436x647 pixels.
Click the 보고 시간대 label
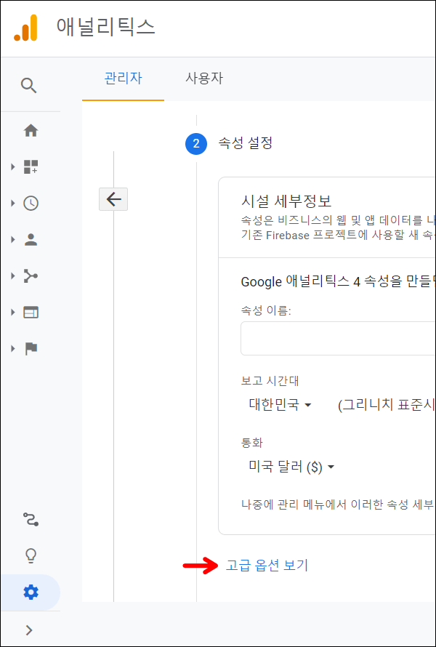270,381
